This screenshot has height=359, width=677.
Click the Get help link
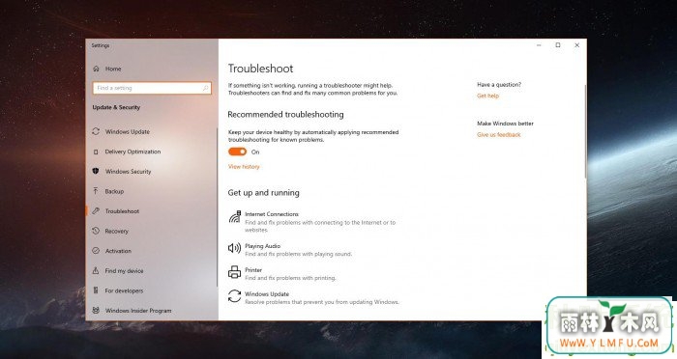pyautogui.click(x=487, y=96)
